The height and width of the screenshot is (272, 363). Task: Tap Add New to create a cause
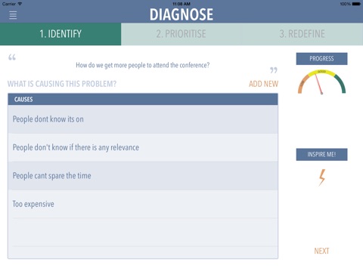263,84
